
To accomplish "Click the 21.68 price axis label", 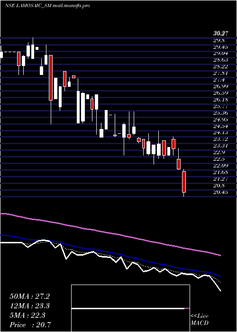I will click(220, 172).
